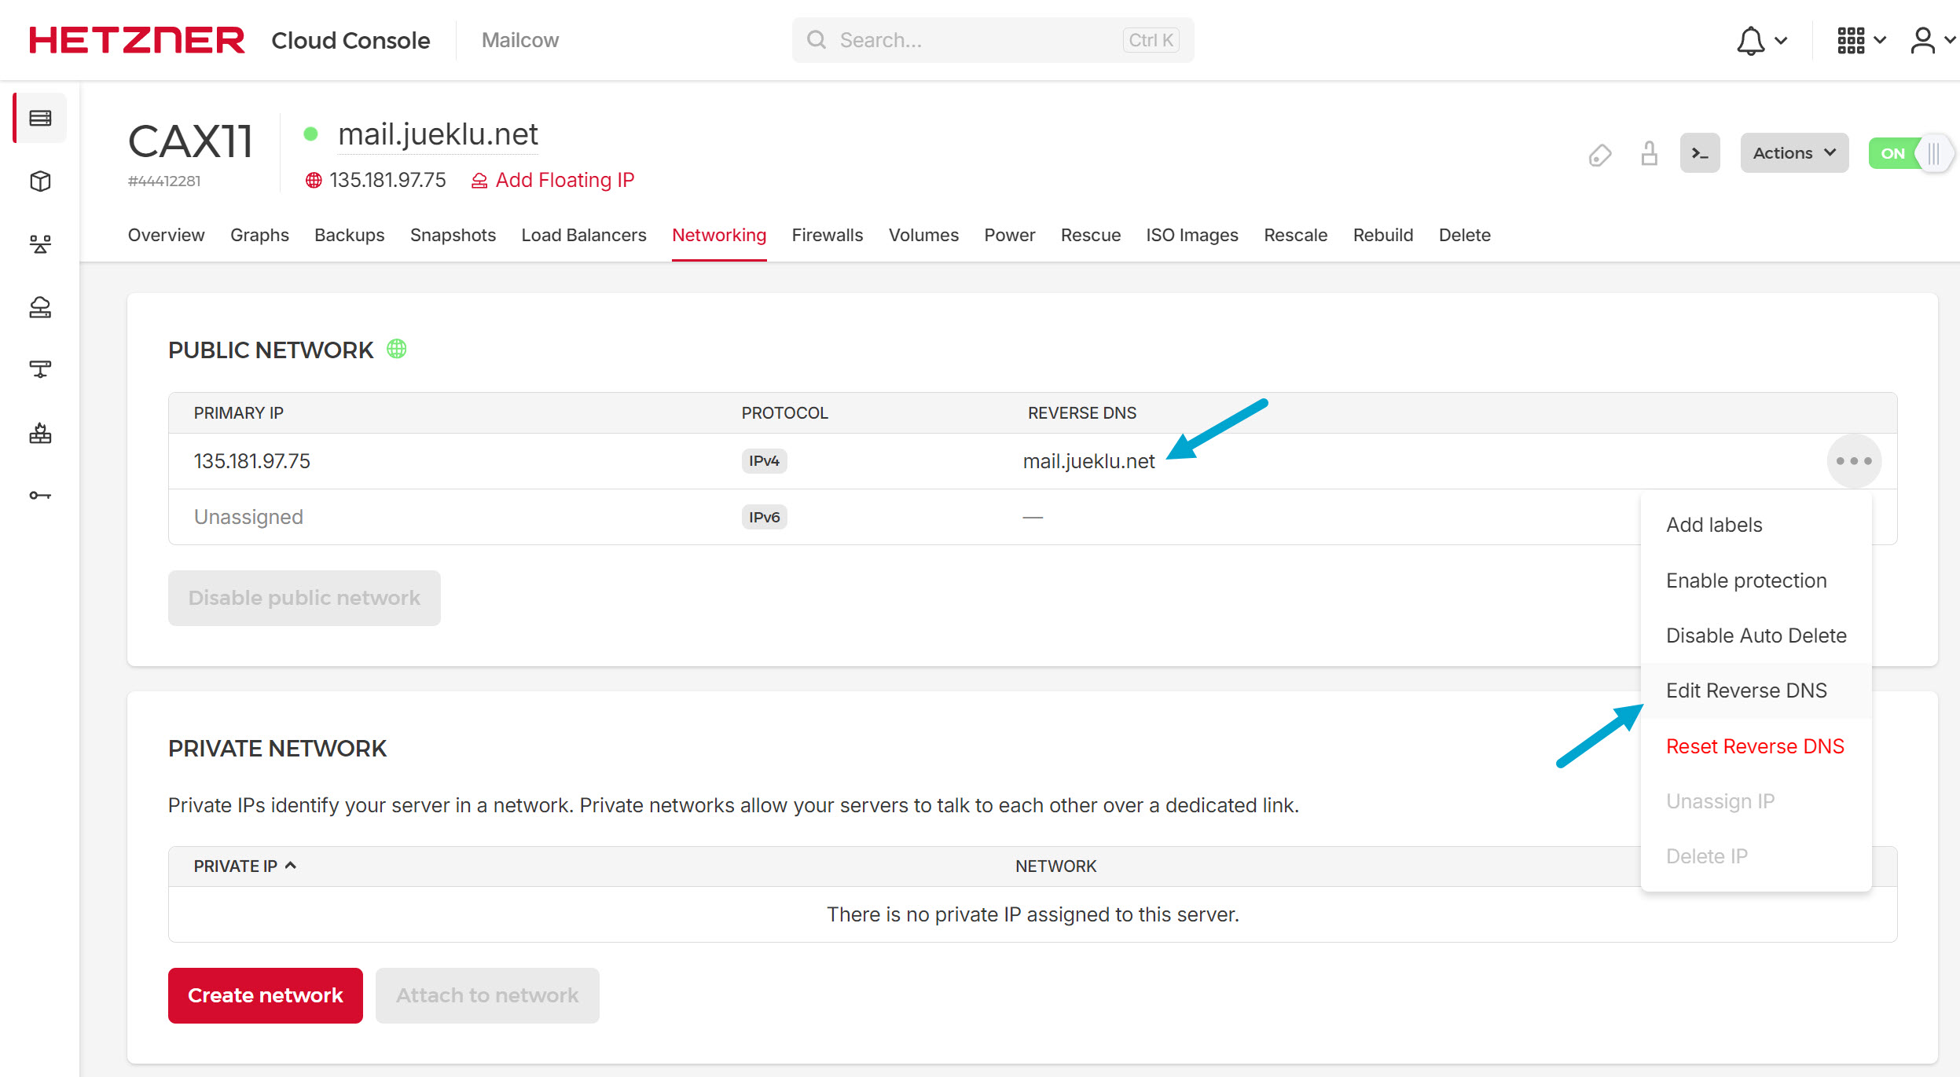Open the notifications bell dropdown
The height and width of the screenshot is (1077, 1960).
point(1760,40)
